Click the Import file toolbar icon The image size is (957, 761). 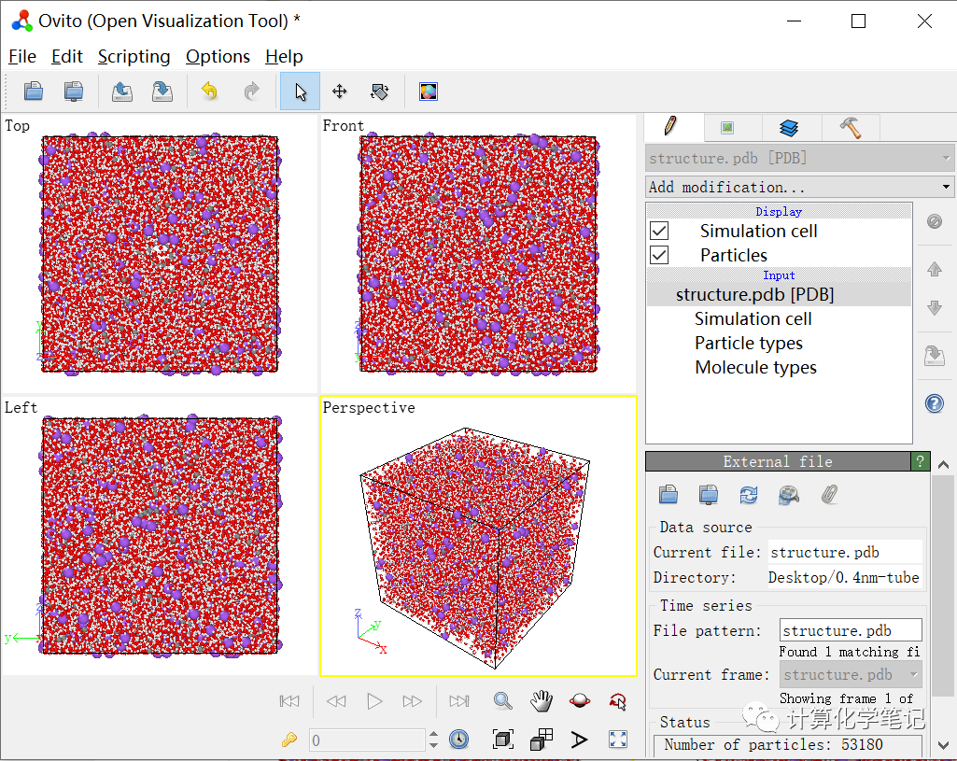(x=33, y=92)
